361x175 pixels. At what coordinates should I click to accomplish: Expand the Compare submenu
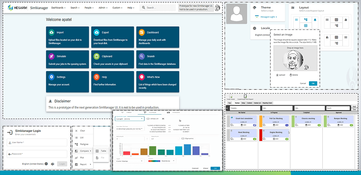83,151
